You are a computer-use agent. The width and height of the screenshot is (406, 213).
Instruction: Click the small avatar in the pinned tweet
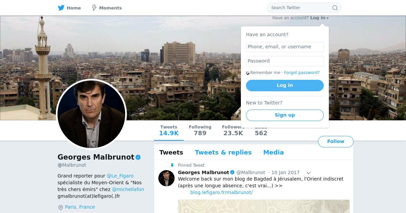click(x=166, y=178)
